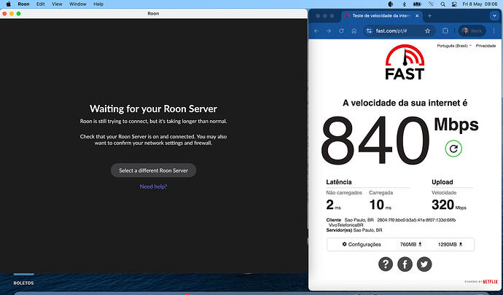Go forward in the browser
The width and height of the screenshot is (503, 295).
[329, 31]
